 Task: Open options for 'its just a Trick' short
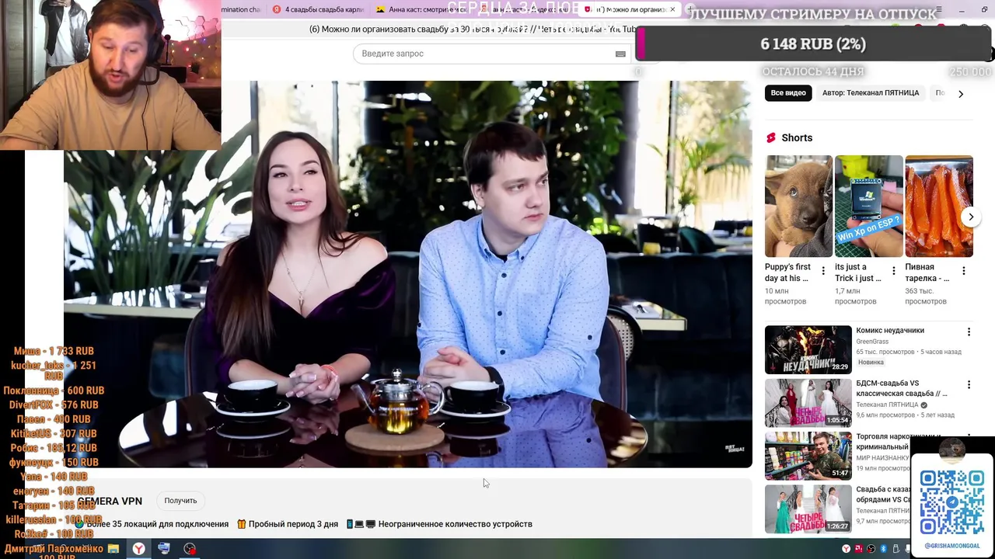click(893, 271)
